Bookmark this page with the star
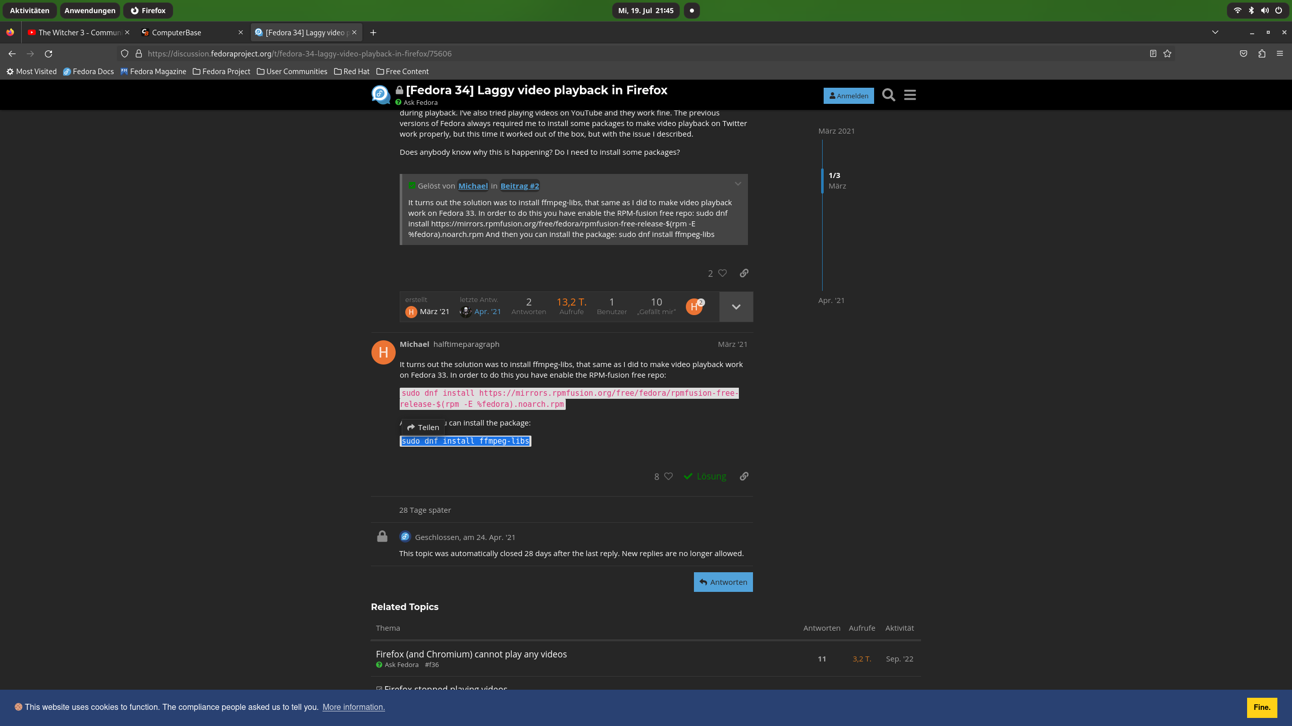The image size is (1292, 726). coord(1167,53)
